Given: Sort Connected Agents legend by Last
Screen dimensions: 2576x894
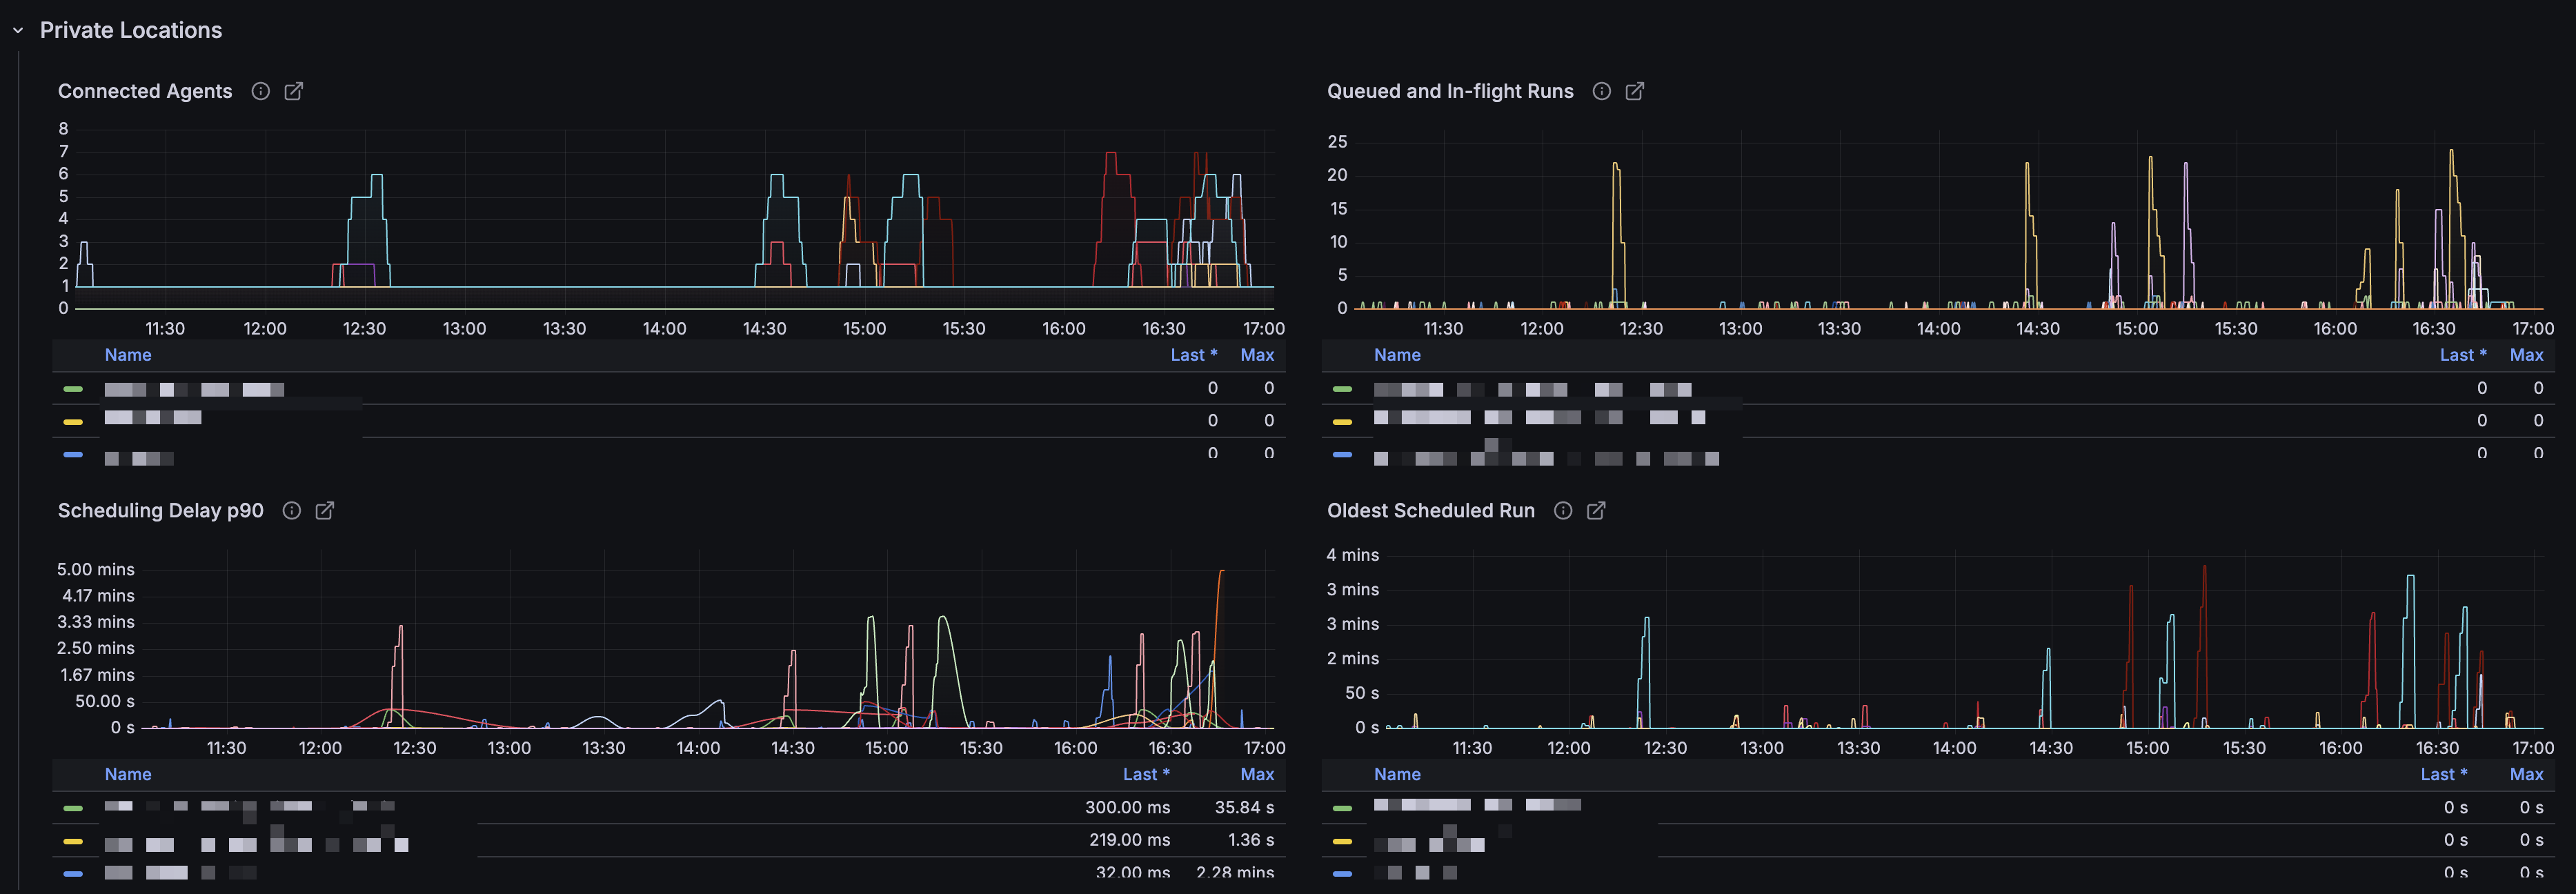Looking at the screenshot, I should point(1194,355).
